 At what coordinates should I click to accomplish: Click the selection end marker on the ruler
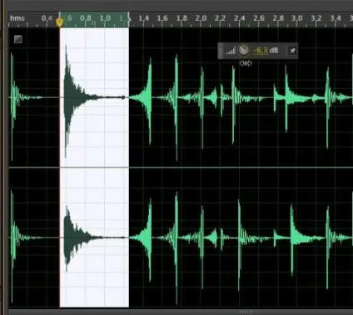coord(129,19)
